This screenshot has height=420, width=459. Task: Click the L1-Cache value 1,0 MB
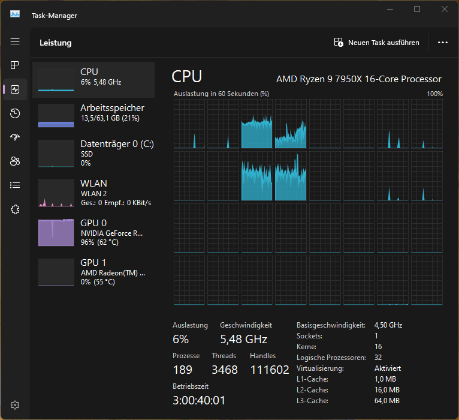pos(385,379)
